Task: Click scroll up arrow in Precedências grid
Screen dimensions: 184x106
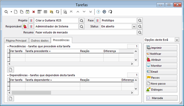Action: [x=136, y=51]
